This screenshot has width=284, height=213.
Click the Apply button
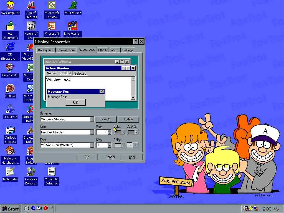click(x=132, y=157)
